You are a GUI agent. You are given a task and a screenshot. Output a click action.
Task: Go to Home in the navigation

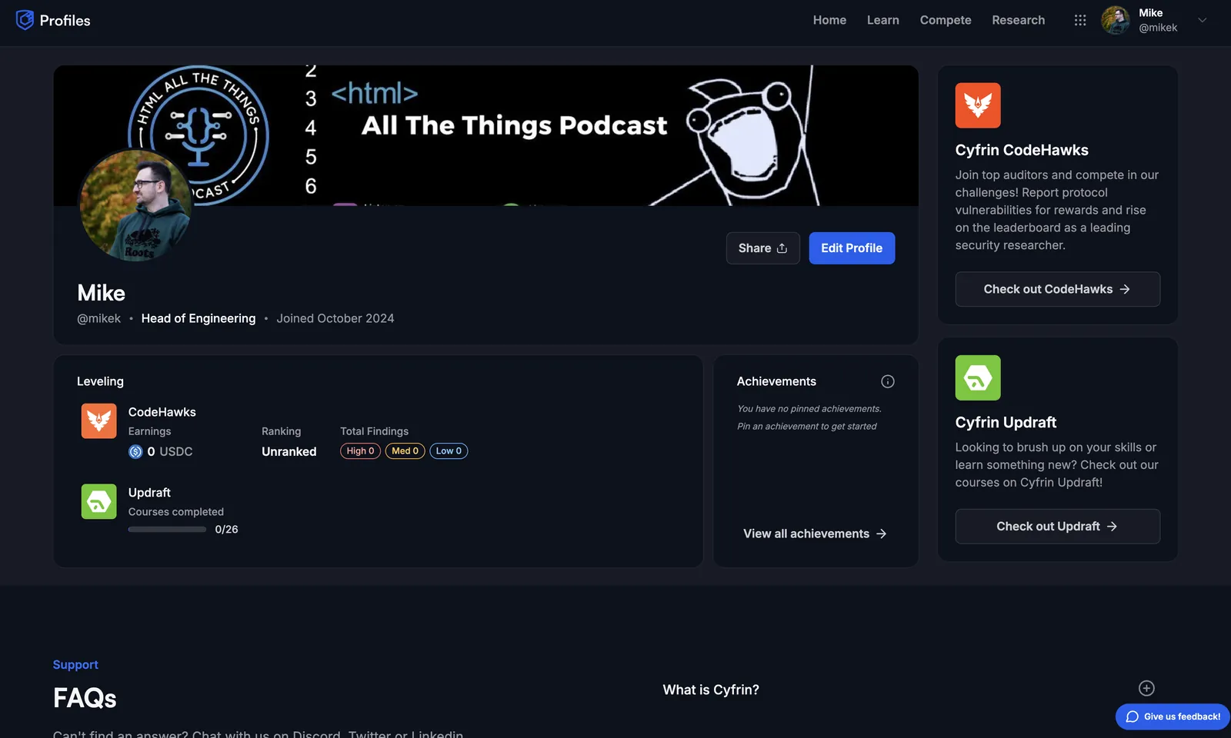point(829,20)
